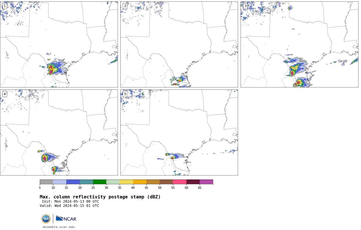Viewport: 361px width, 230px height.
Task: Click the dark green 25-30 dBZ swatch
Action: pos(100,182)
